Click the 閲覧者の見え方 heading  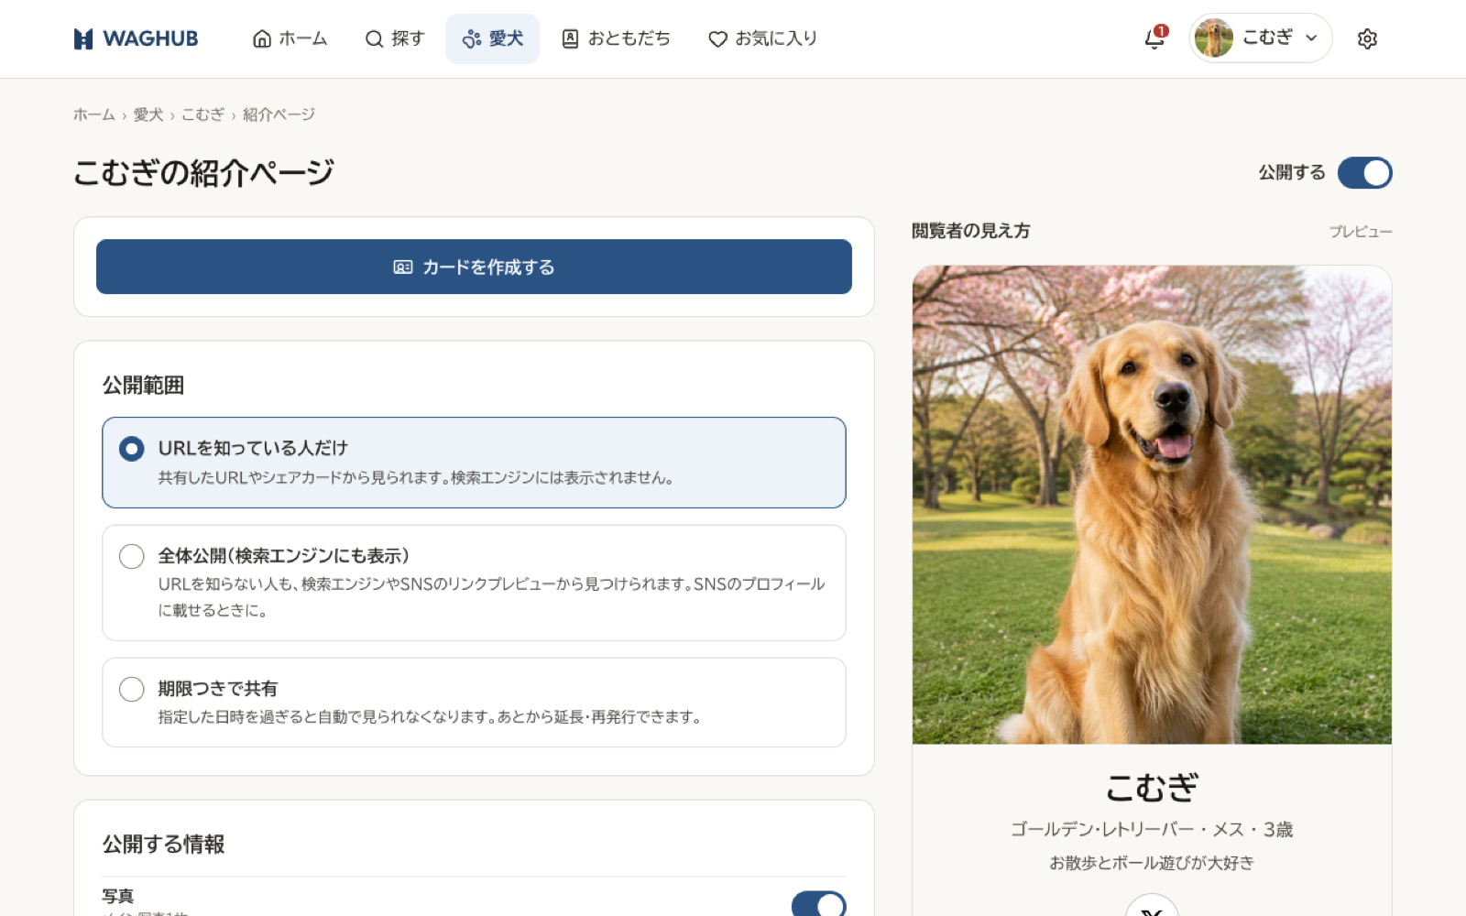point(970,231)
